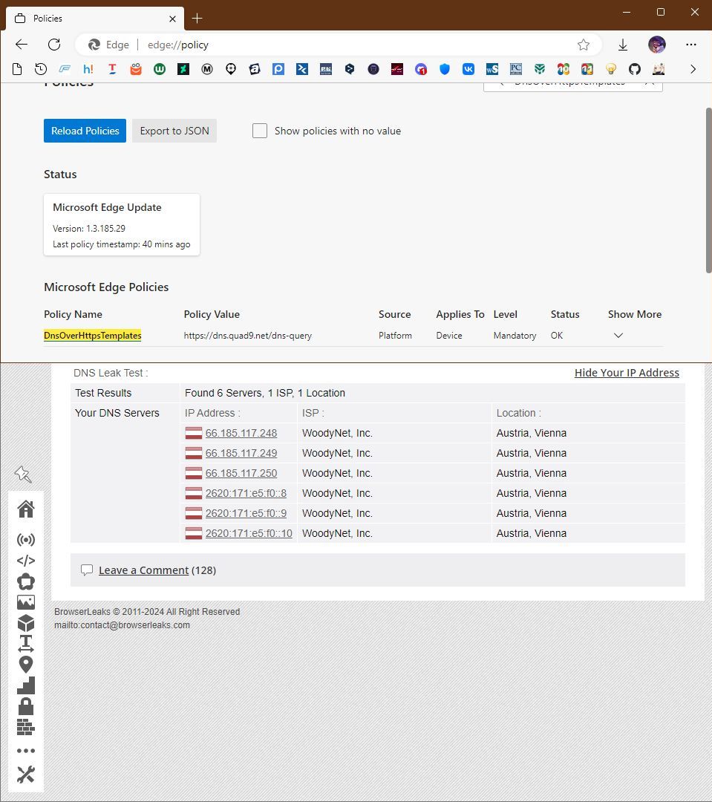Open the browser Downloads icon
The width and height of the screenshot is (712, 802).
coord(622,45)
